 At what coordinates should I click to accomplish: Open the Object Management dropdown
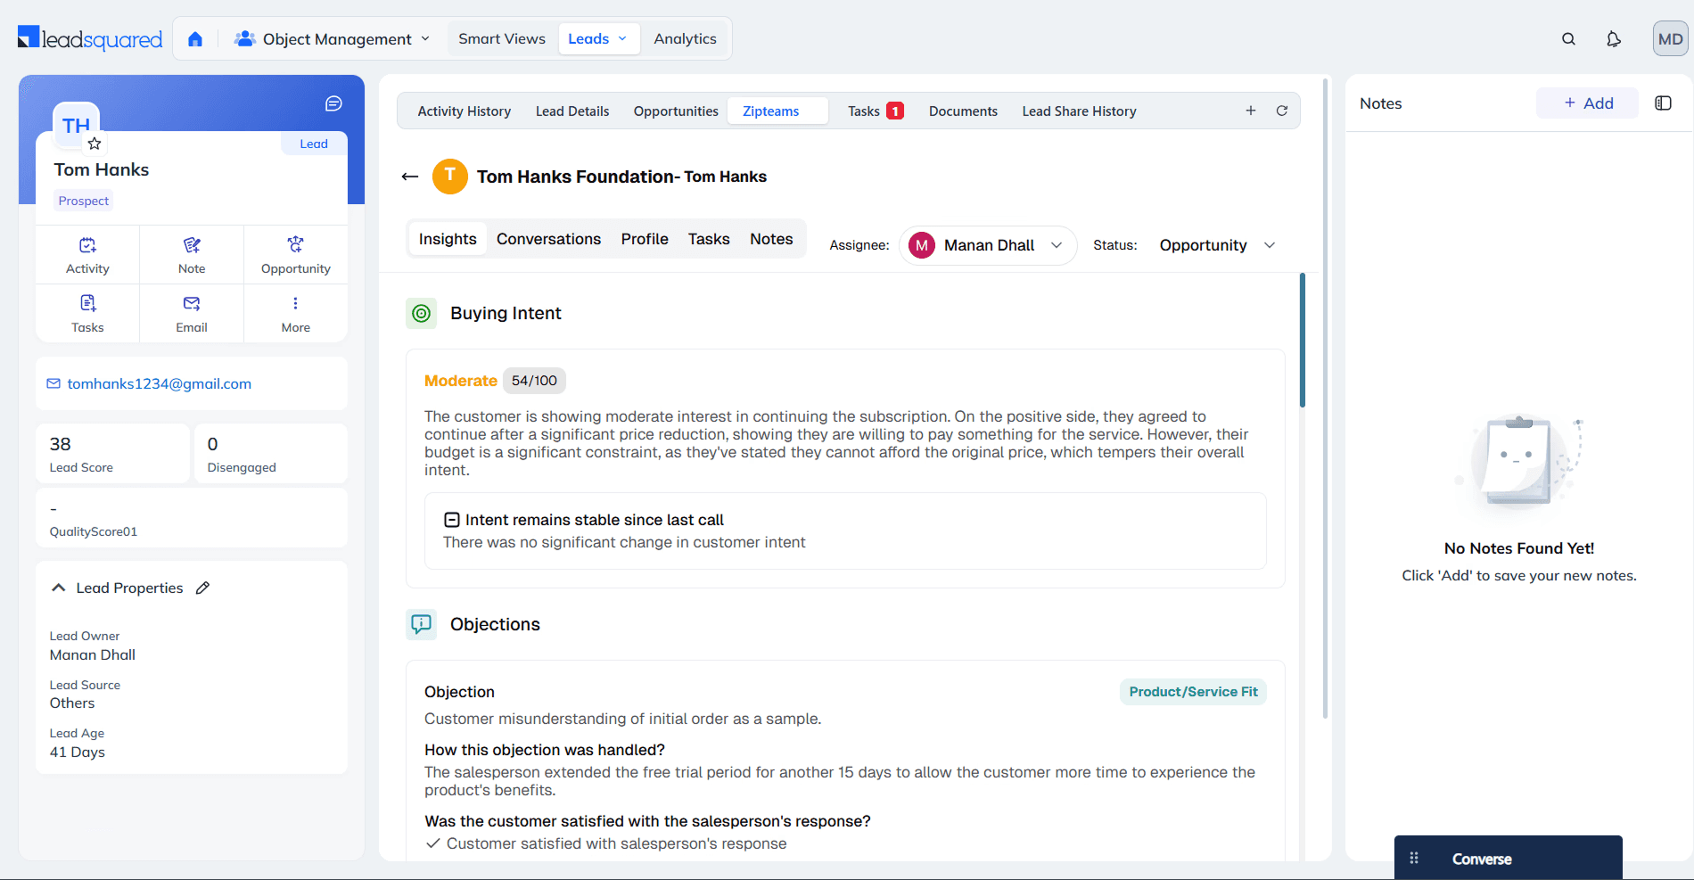coord(332,38)
